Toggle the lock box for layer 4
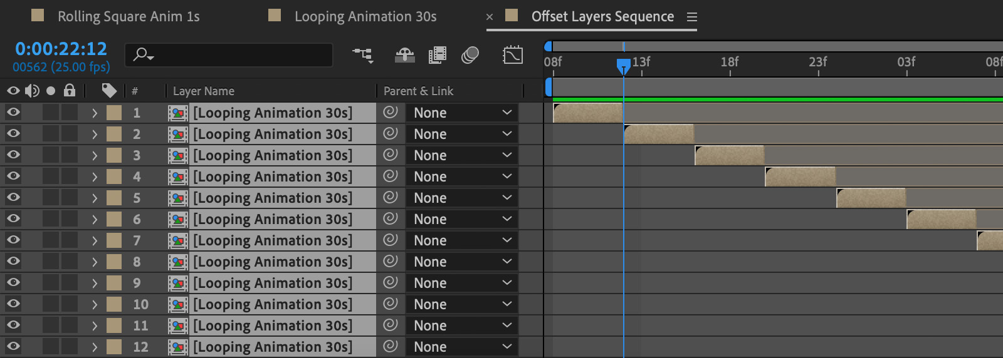This screenshot has height=358, width=1003. 70,176
